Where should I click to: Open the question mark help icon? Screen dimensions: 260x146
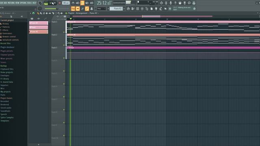[x=175, y=3]
